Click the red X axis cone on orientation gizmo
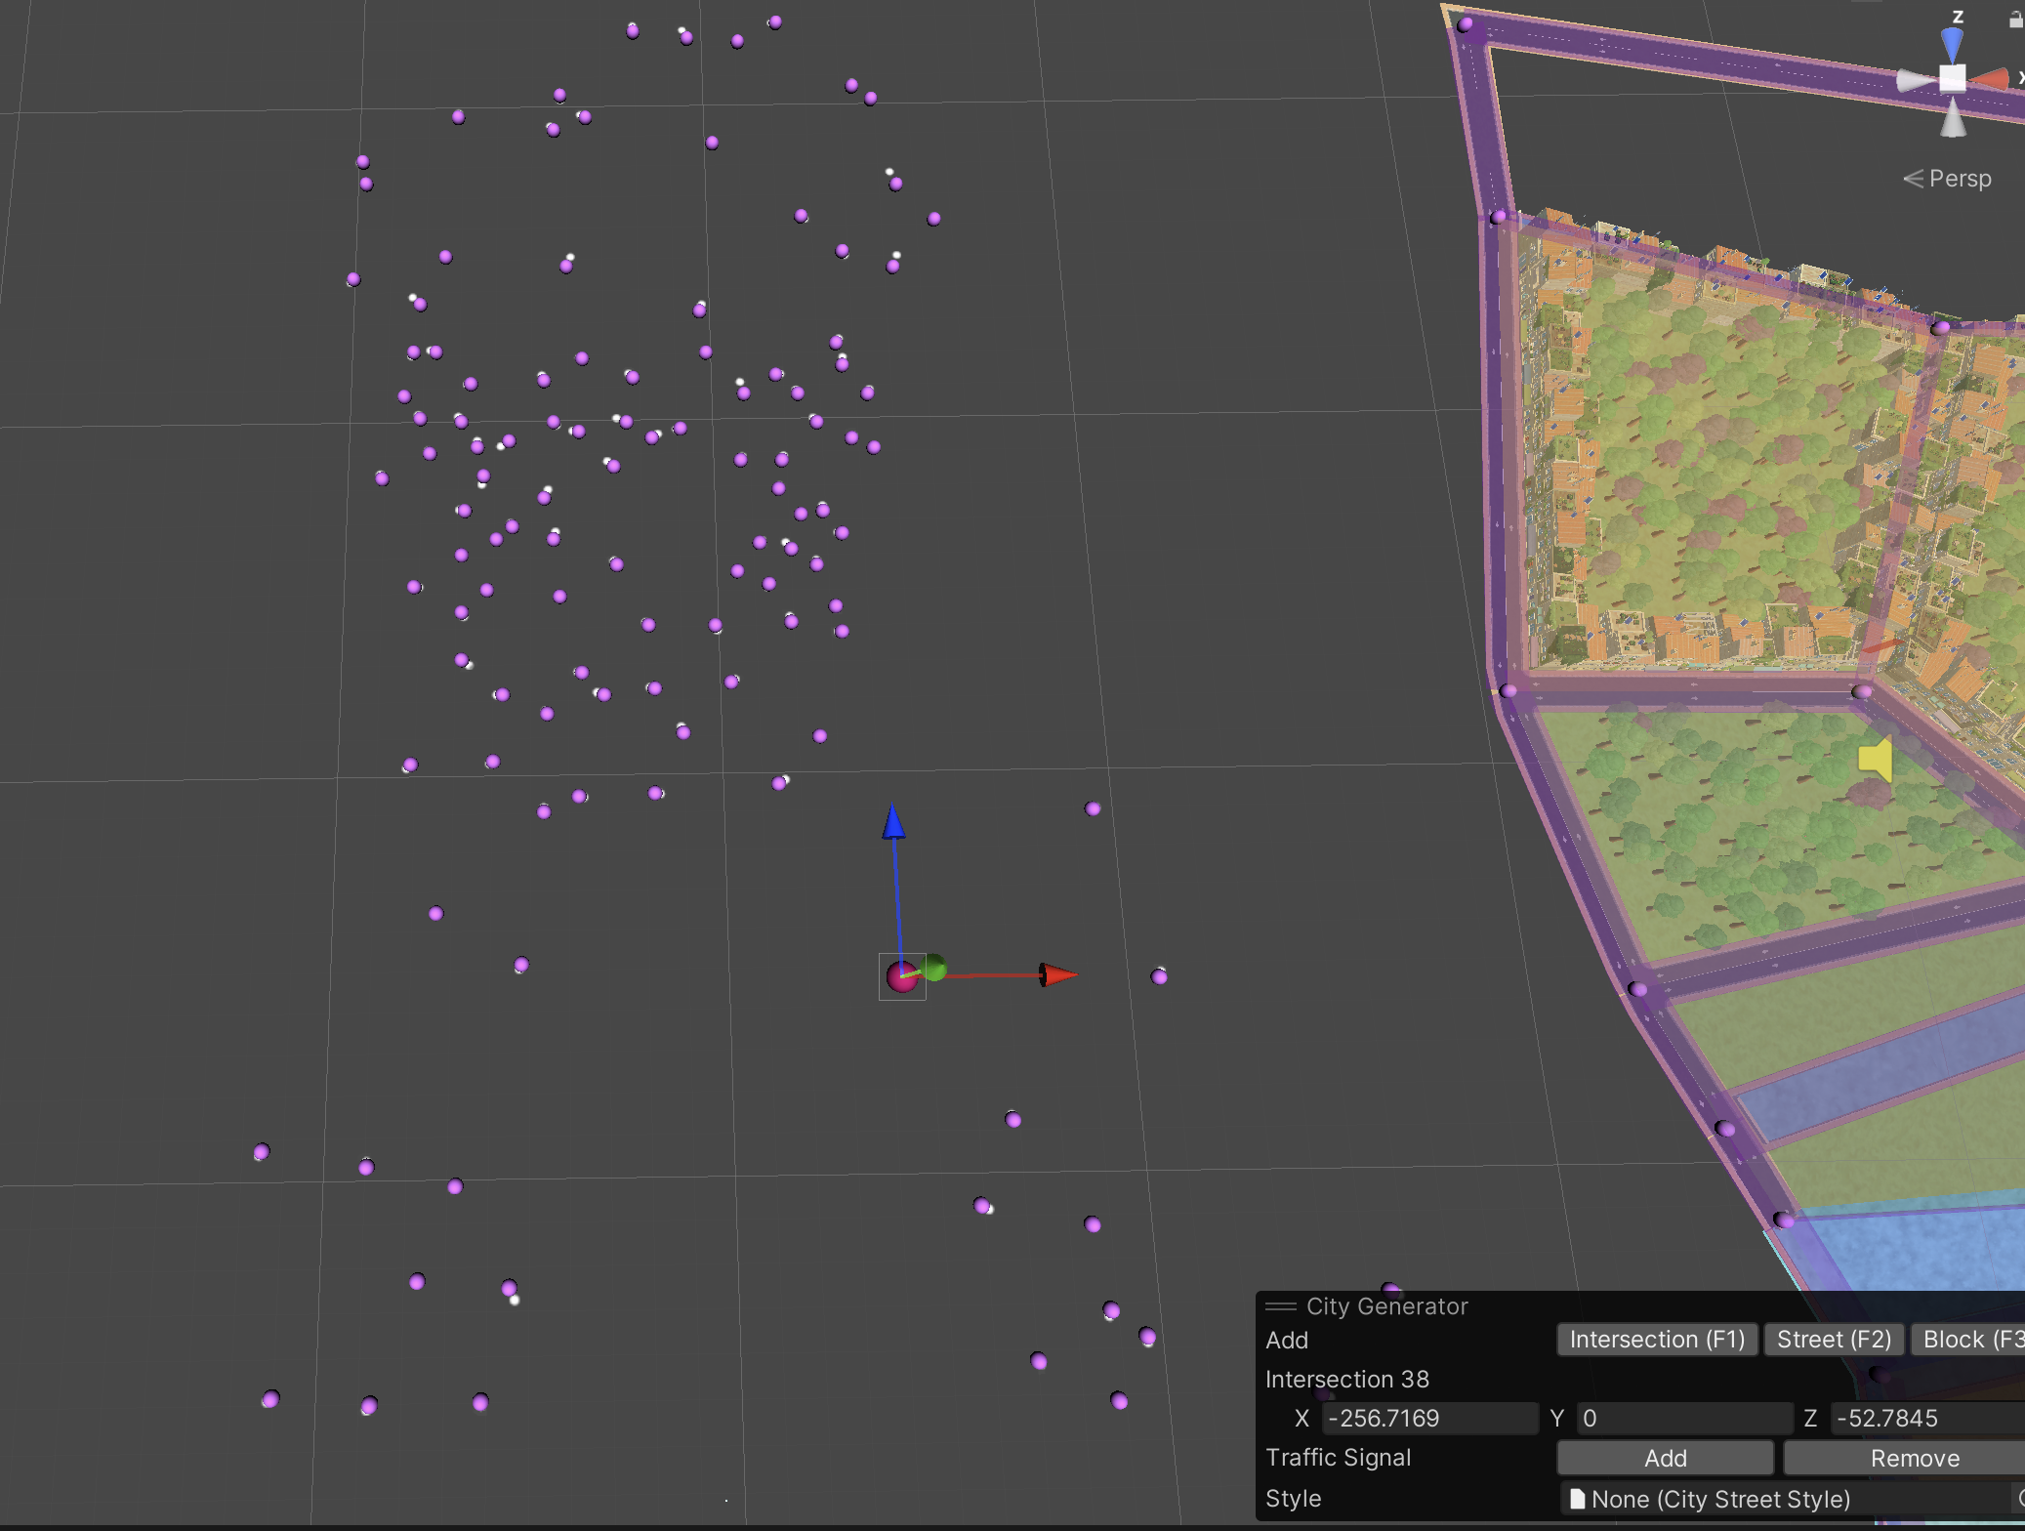The height and width of the screenshot is (1531, 2025). tap(1990, 79)
